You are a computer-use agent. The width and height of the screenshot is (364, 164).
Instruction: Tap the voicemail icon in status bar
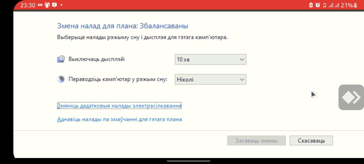click(x=40, y=5)
